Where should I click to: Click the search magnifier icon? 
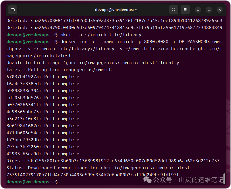click(x=174, y=10)
